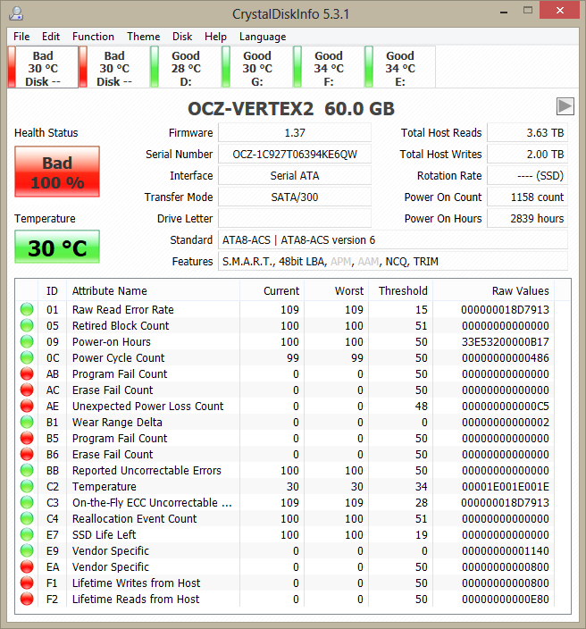586x629 pixels.
Task: Select the Good 34 °C E: disk tab
Action: [x=400, y=68]
